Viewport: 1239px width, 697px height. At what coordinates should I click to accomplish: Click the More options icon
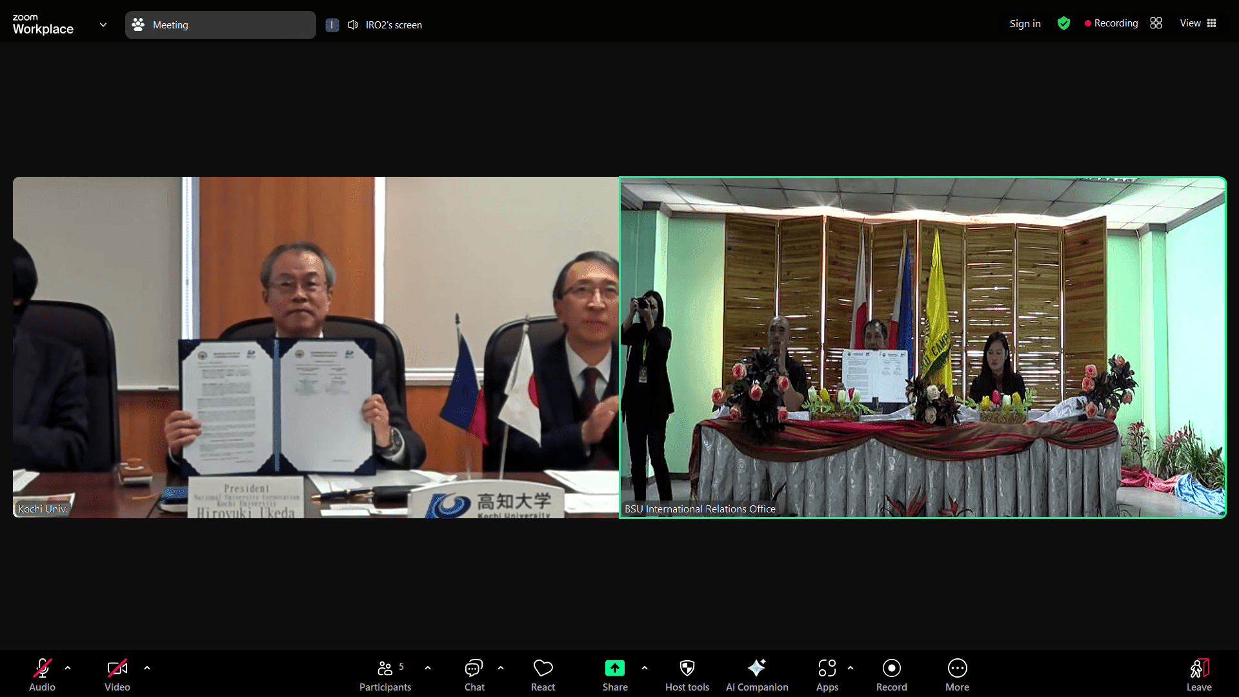[957, 668]
